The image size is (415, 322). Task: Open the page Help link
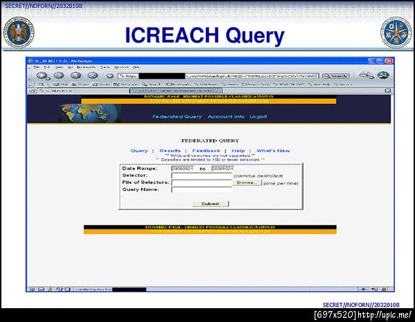click(x=238, y=151)
